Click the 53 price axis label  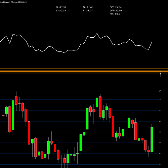160,121
